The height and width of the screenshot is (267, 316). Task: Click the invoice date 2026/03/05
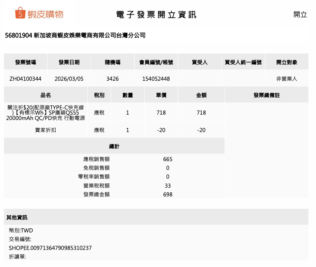(x=69, y=79)
